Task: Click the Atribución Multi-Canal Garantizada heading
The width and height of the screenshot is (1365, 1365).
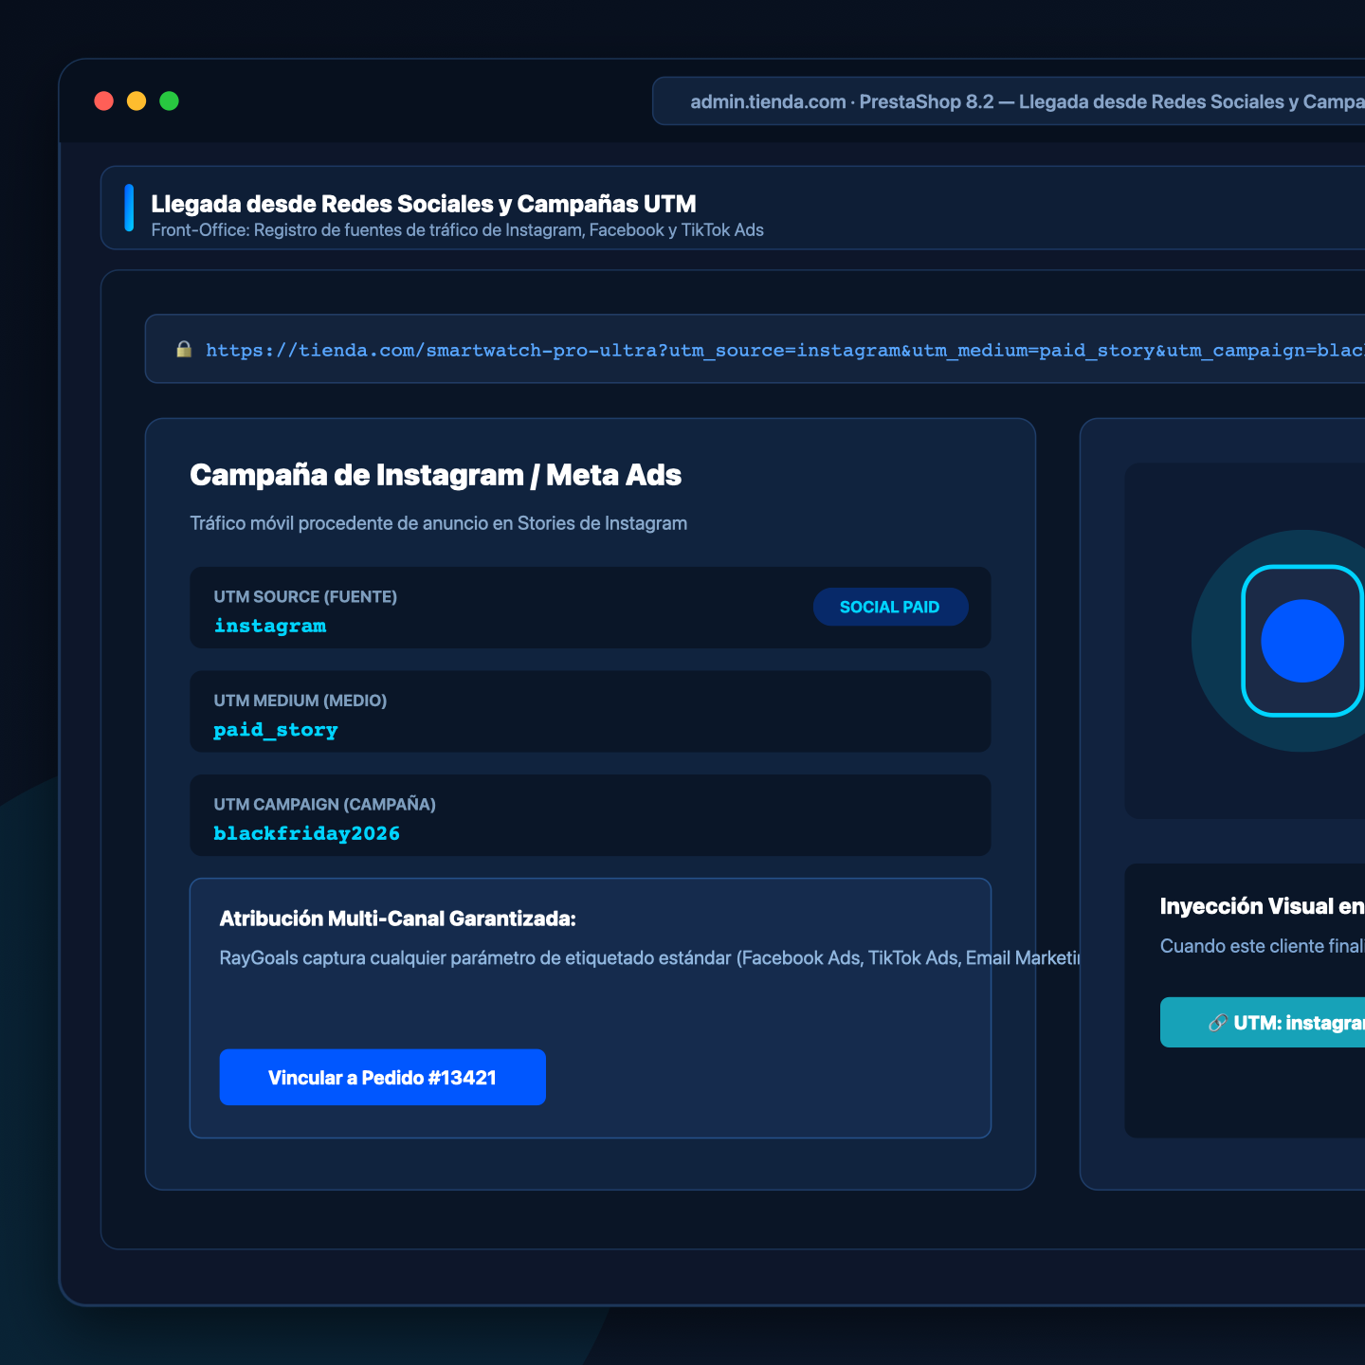Action: [x=398, y=919]
